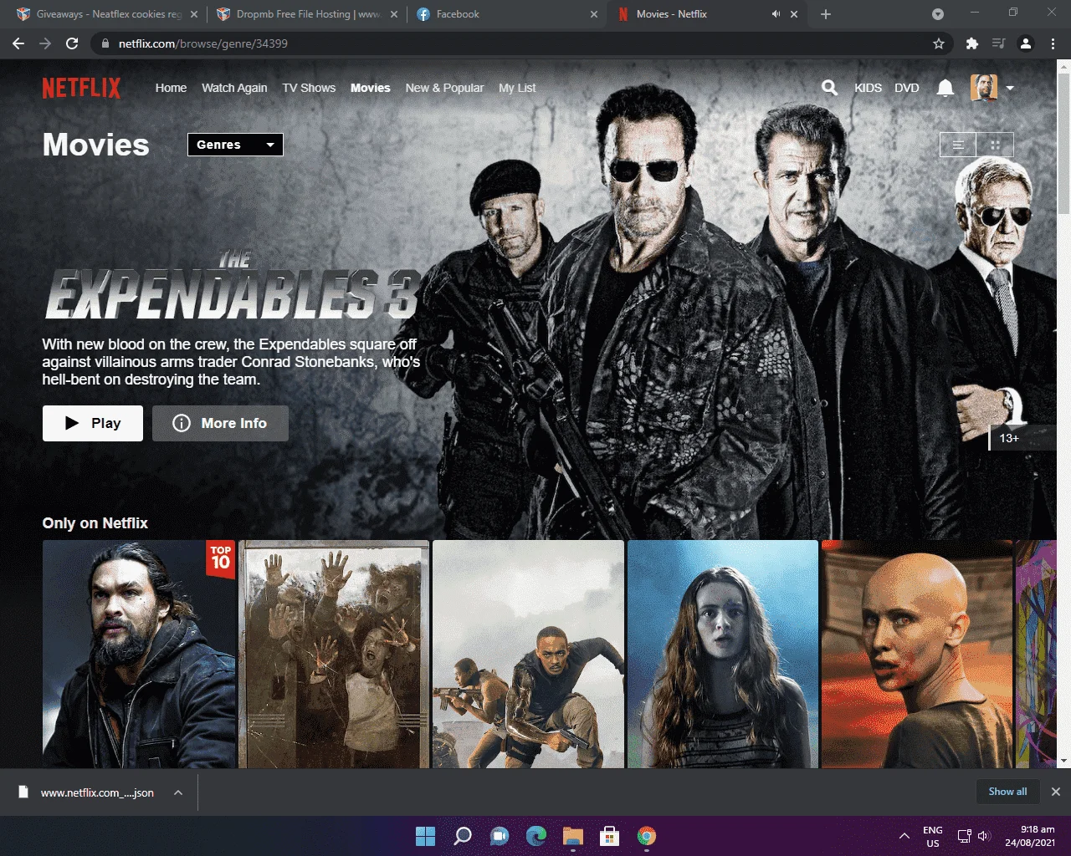Open Watch Again section
This screenshot has width=1071, height=856.
point(234,88)
